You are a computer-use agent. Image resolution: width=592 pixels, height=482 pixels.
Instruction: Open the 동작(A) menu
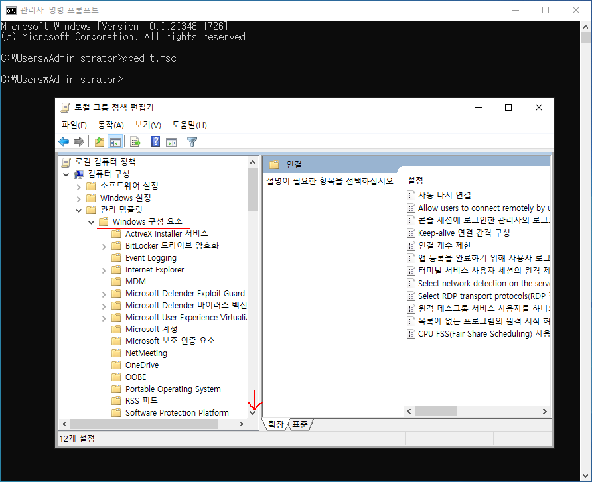pyautogui.click(x=111, y=125)
